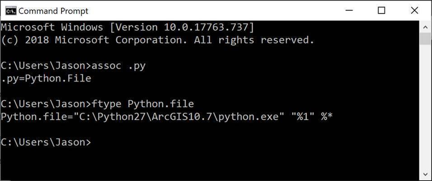This screenshot has width=432, height=181.
Task: Click the vertical scrollbar thumb
Action: [x=425, y=39]
